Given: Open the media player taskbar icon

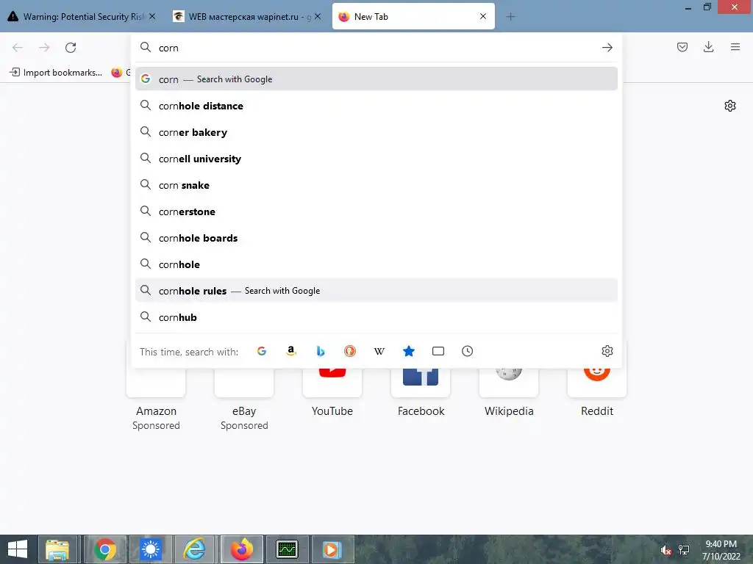Looking at the screenshot, I should tap(332, 549).
